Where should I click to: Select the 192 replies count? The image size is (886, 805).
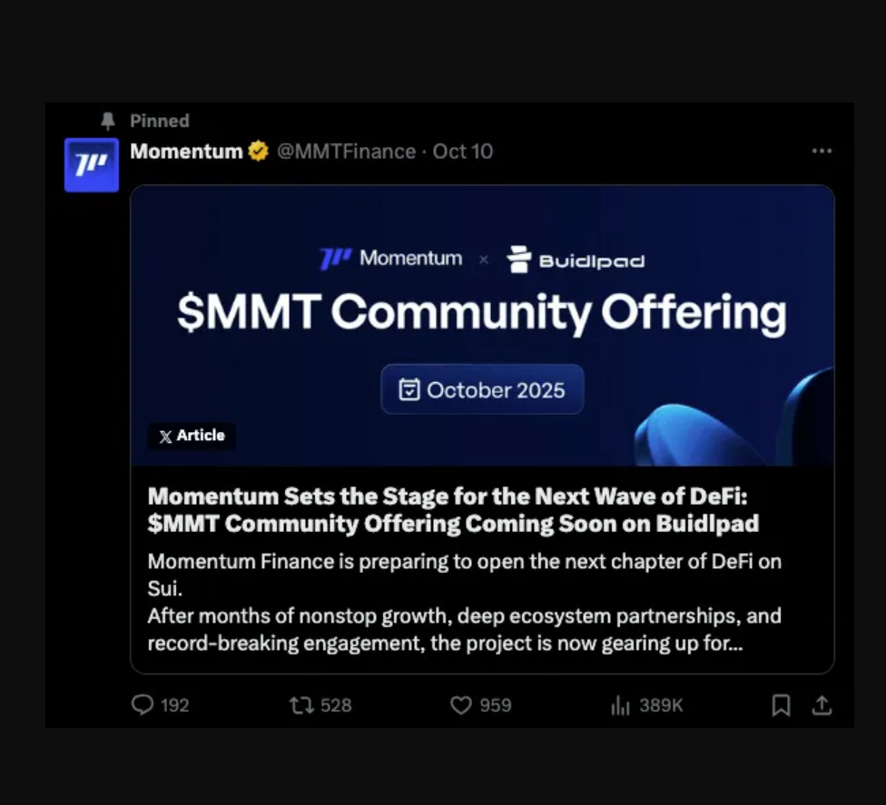174,705
